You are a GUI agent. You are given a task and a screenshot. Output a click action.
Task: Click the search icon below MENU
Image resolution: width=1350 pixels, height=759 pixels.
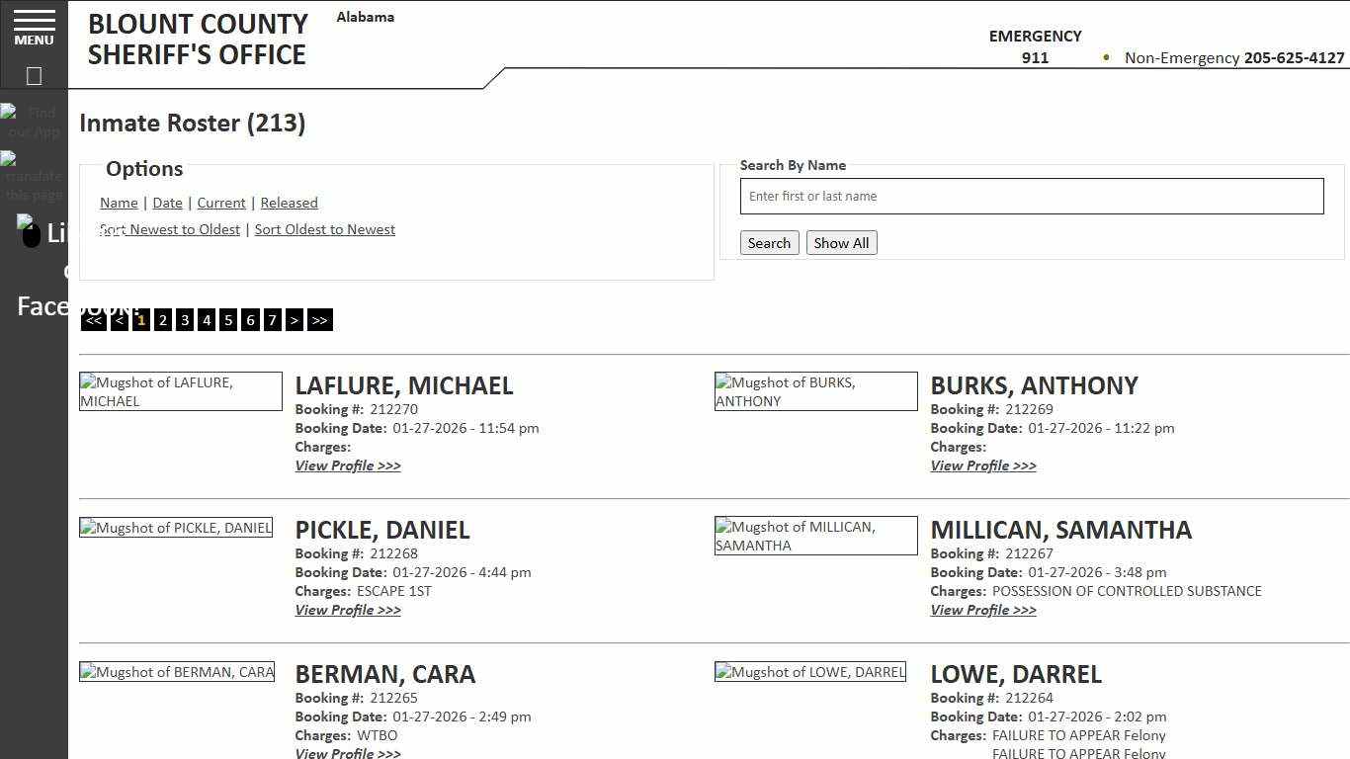[34, 75]
